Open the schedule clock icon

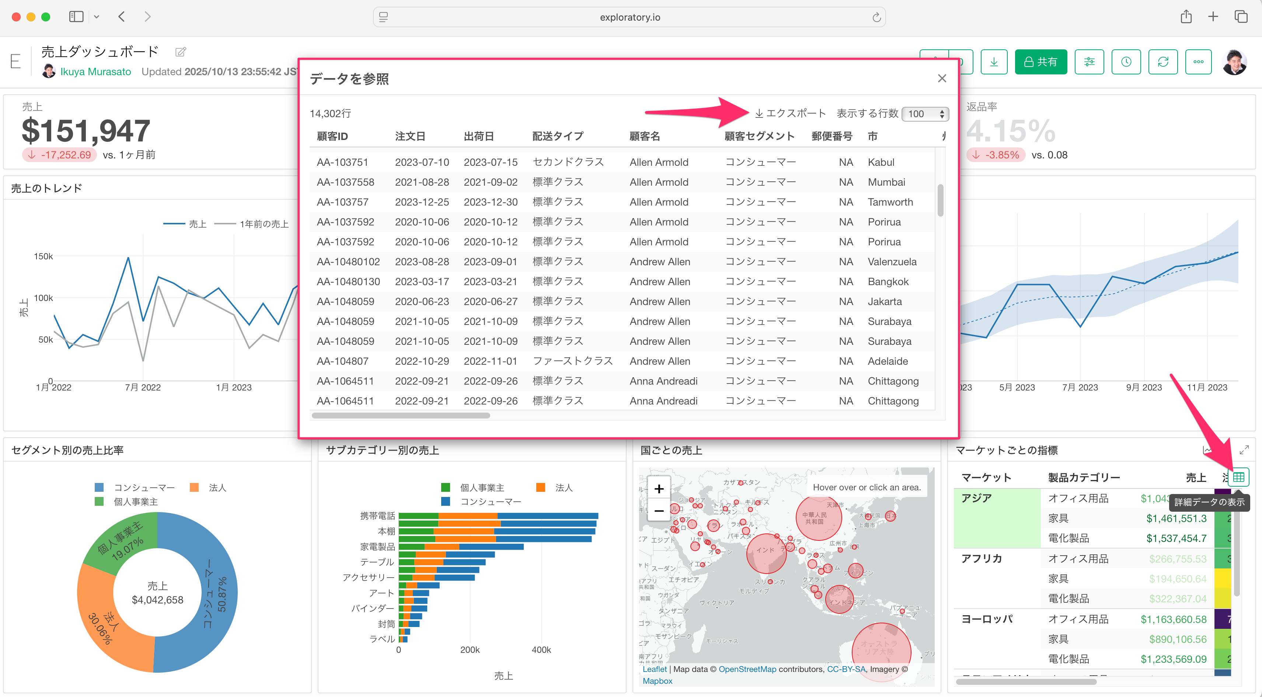click(1126, 62)
